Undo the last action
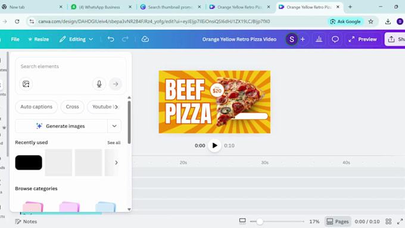This screenshot has height=228, width=405. [111, 39]
